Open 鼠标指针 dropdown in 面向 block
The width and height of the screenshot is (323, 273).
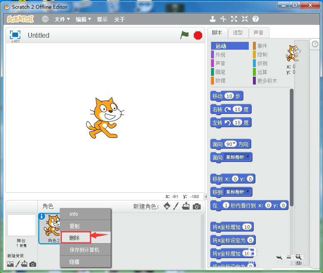pos(248,157)
